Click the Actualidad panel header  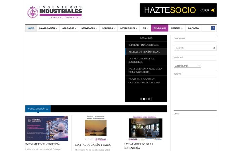point(146,38)
